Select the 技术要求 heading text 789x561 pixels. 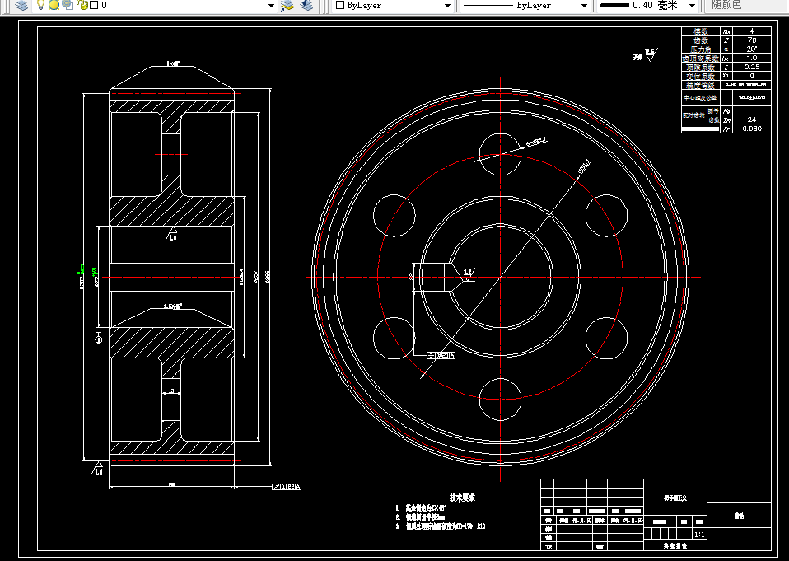click(x=462, y=497)
